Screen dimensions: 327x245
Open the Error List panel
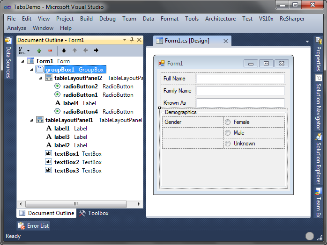[x=33, y=226]
